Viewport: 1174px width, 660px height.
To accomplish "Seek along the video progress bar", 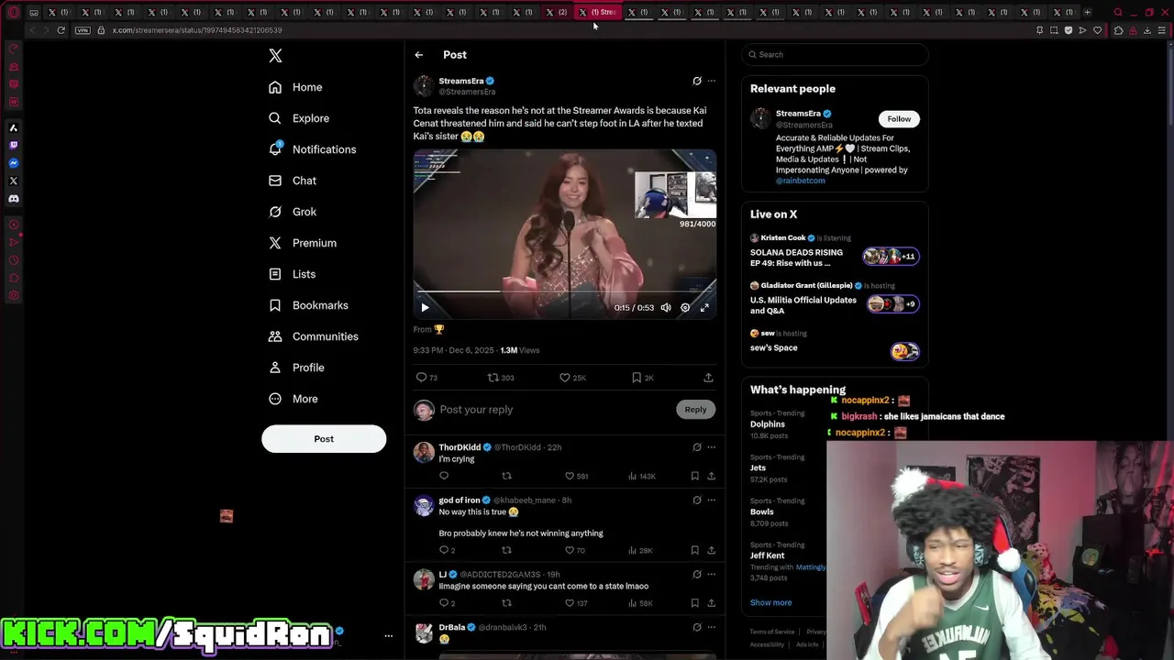I will (x=564, y=292).
